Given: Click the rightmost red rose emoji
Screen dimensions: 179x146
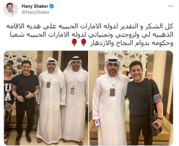Looking at the screenshot, I should [x=83, y=43].
